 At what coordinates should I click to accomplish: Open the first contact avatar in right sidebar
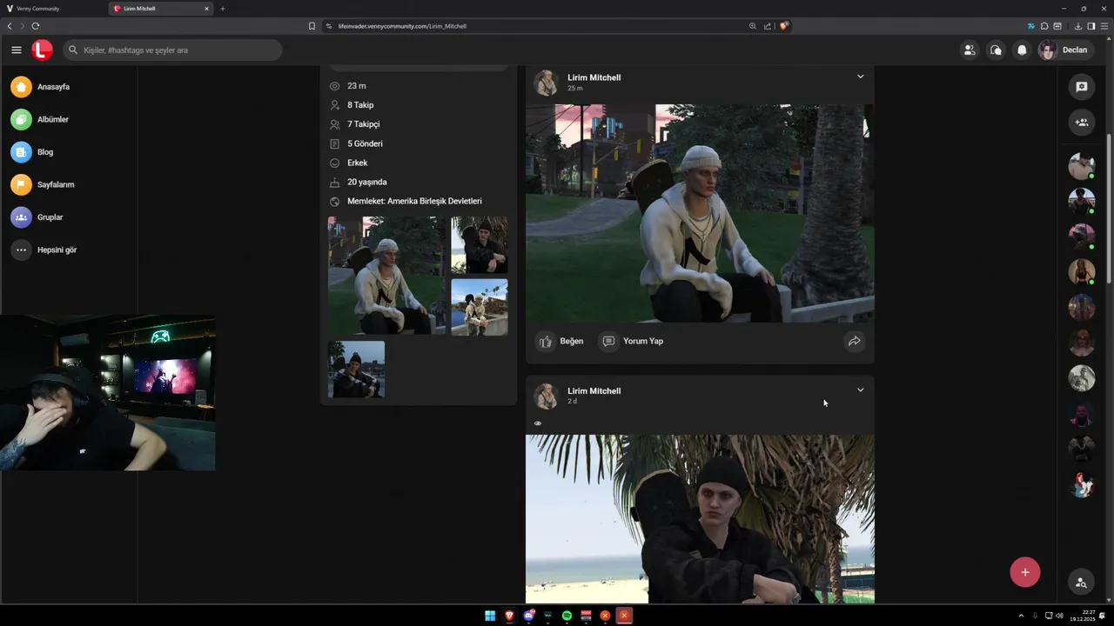tap(1081, 165)
